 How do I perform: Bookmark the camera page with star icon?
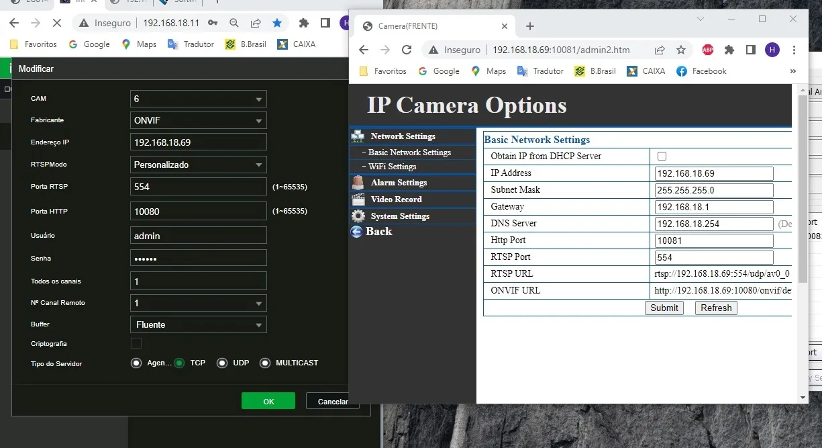pyautogui.click(x=681, y=50)
